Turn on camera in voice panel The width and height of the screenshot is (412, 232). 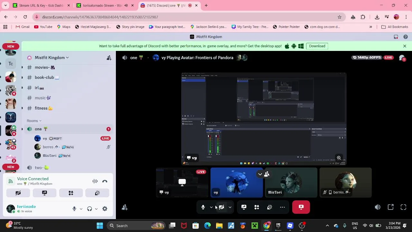click(x=18, y=193)
